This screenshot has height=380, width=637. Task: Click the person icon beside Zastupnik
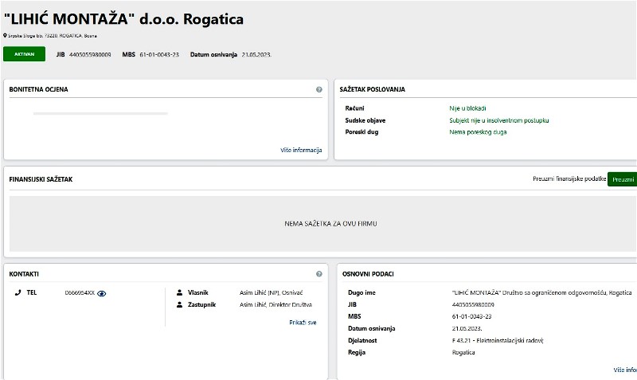point(179,304)
